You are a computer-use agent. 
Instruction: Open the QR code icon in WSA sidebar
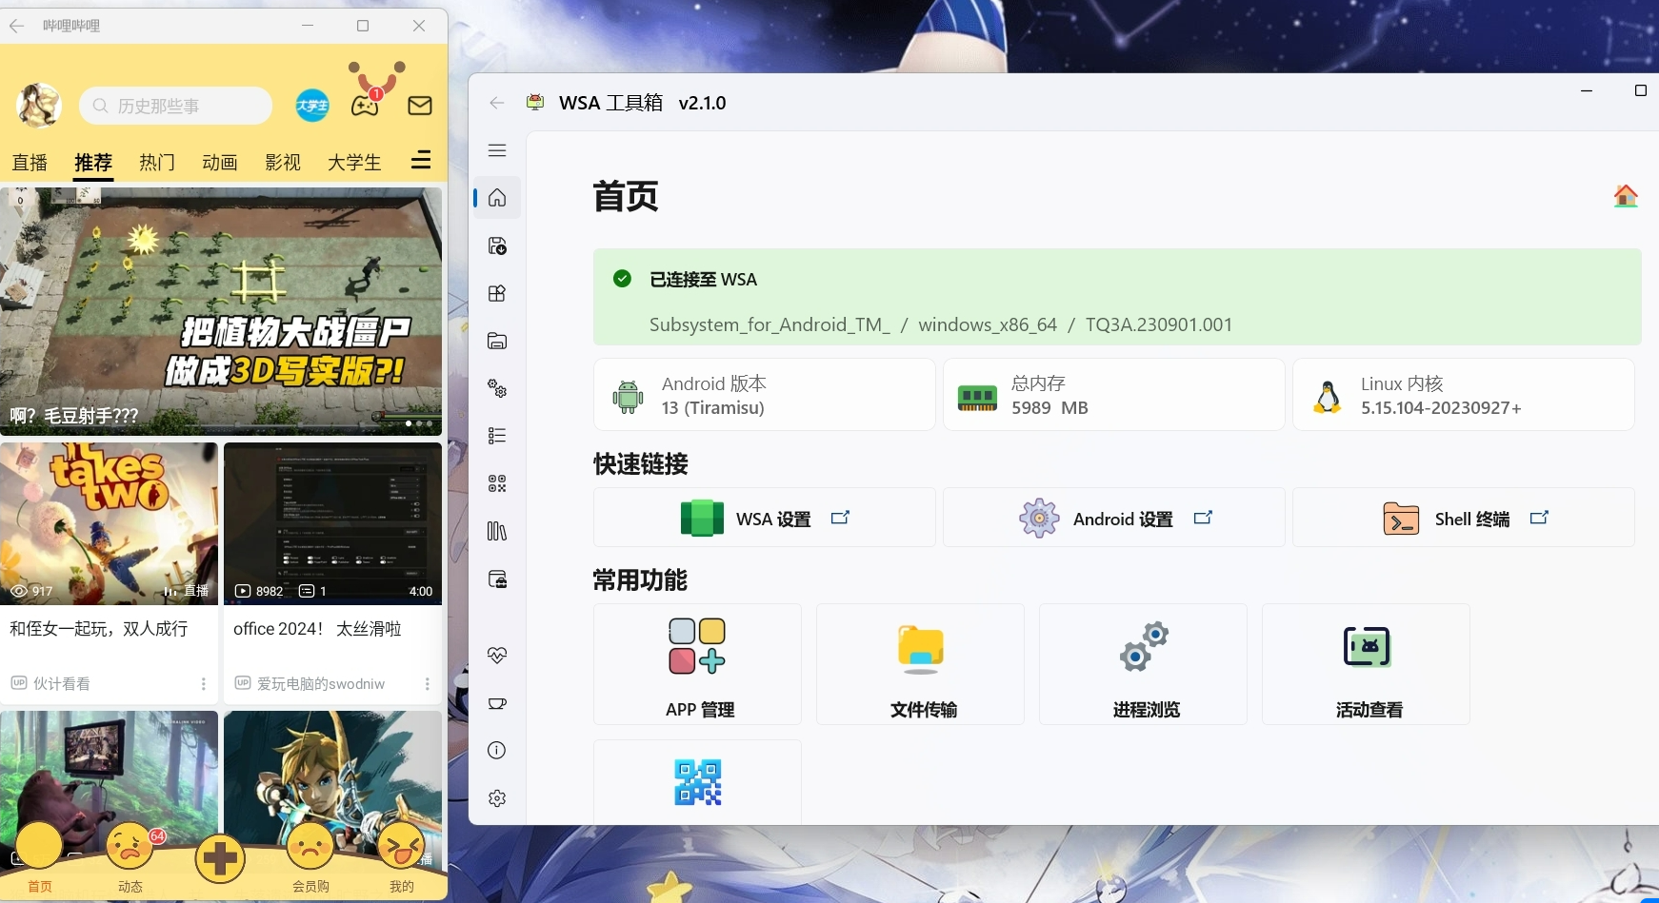tap(497, 483)
